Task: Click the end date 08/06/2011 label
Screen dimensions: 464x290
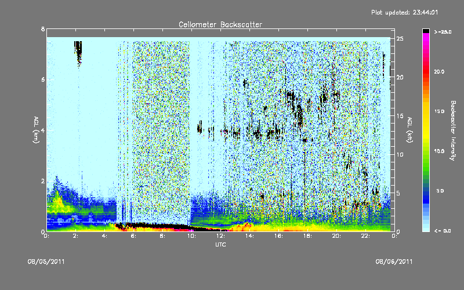Action: pyautogui.click(x=394, y=262)
